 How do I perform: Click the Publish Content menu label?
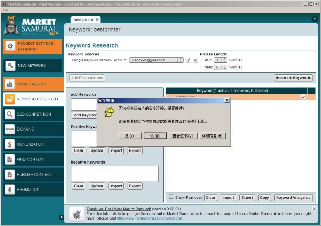pos(34,174)
